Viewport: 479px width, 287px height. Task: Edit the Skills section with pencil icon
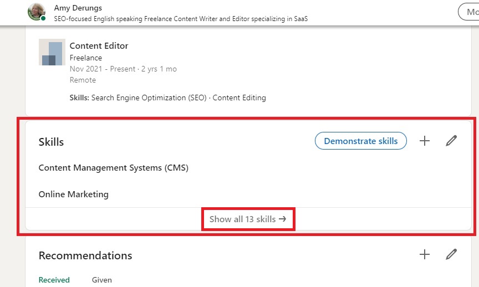pyautogui.click(x=451, y=141)
